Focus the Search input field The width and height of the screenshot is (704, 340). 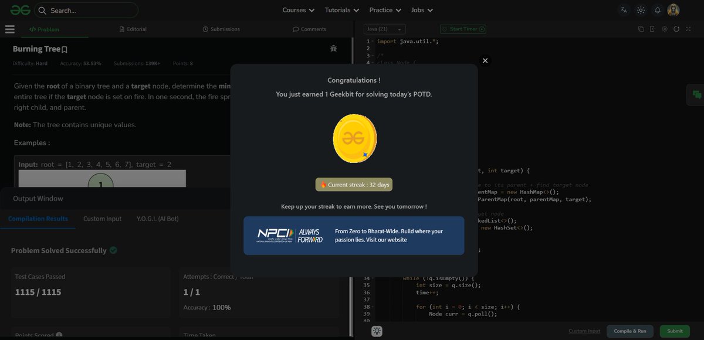(x=87, y=10)
